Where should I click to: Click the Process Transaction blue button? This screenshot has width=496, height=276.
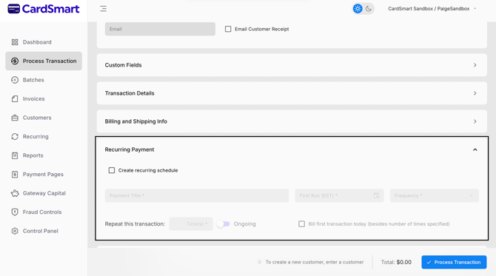pyautogui.click(x=454, y=262)
